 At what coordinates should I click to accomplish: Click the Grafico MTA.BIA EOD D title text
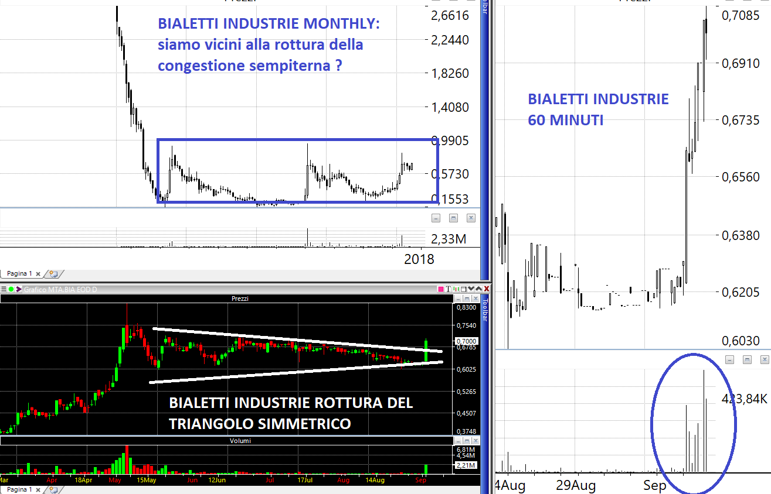pyautogui.click(x=60, y=289)
